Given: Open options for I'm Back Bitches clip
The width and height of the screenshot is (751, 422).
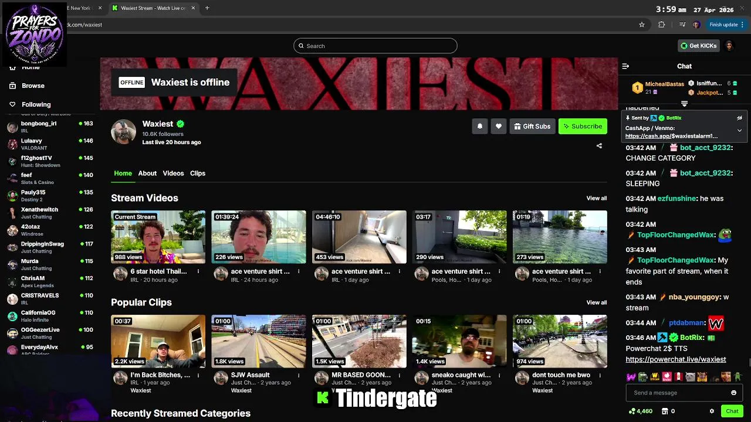Looking at the screenshot, I should pos(198,375).
